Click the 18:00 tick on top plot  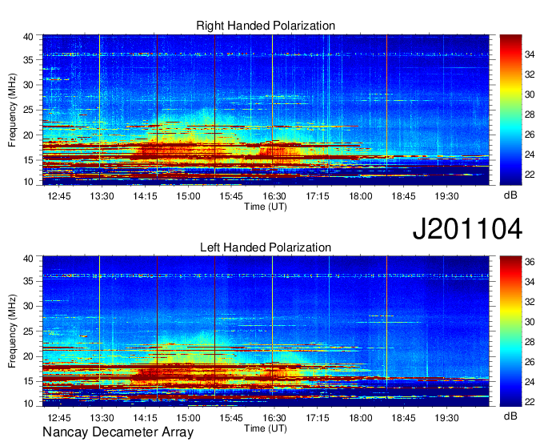coord(361,196)
